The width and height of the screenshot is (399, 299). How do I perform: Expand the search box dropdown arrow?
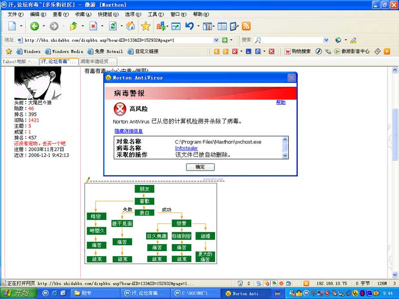click(328, 40)
